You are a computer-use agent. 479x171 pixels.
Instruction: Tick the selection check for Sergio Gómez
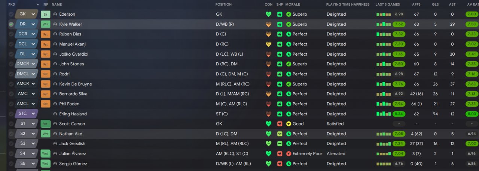tap(11, 164)
